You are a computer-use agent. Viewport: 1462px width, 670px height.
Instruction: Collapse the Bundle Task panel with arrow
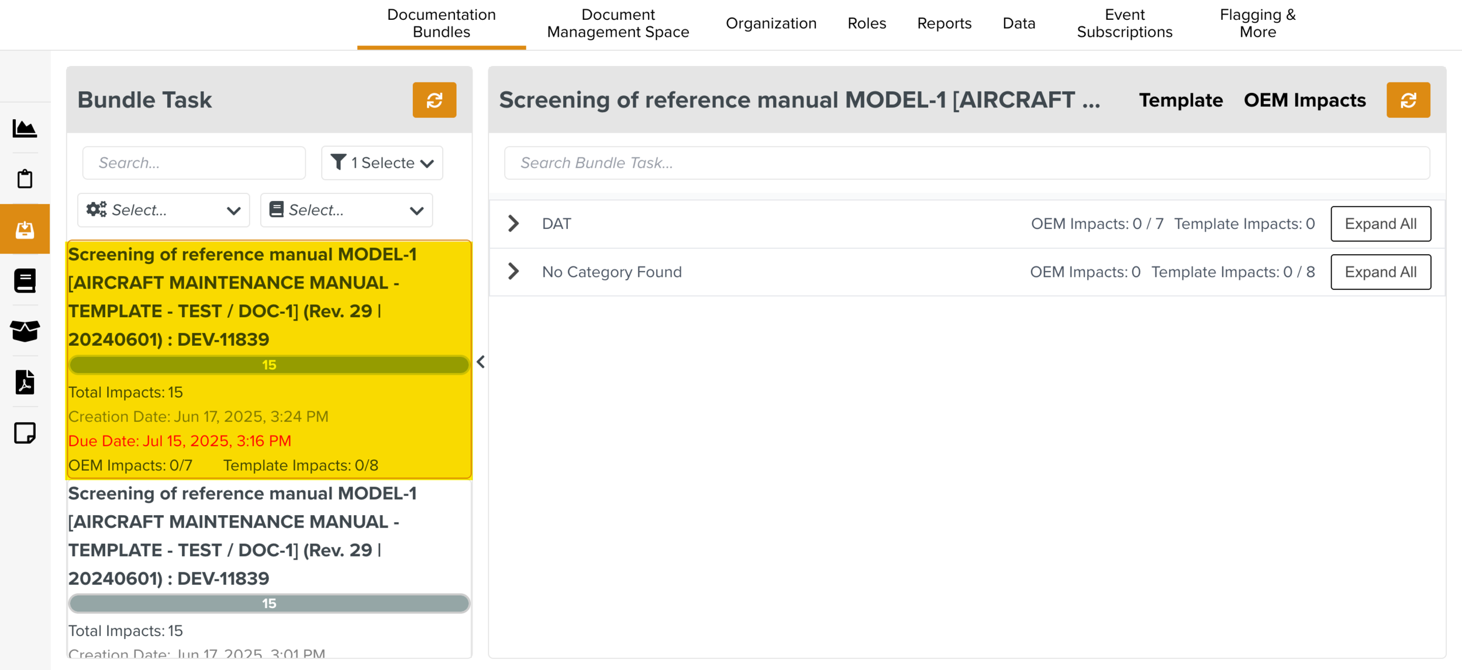[x=481, y=362]
